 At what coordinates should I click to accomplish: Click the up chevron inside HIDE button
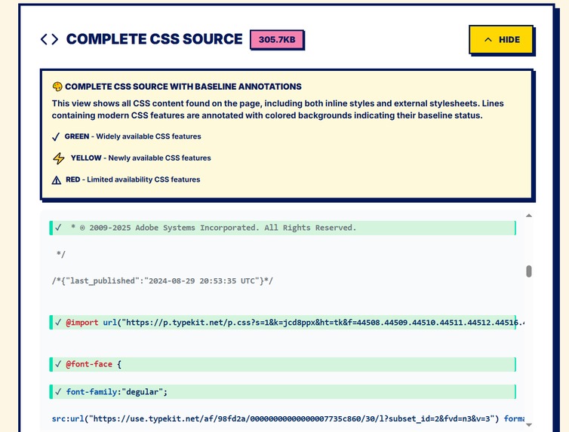coord(488,39)
